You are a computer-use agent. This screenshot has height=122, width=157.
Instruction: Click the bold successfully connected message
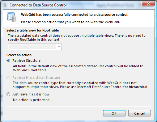74,15
